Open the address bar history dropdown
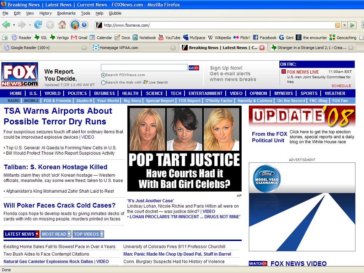The height and width of the screenshot is (273, 364). [x=344, y=25]
